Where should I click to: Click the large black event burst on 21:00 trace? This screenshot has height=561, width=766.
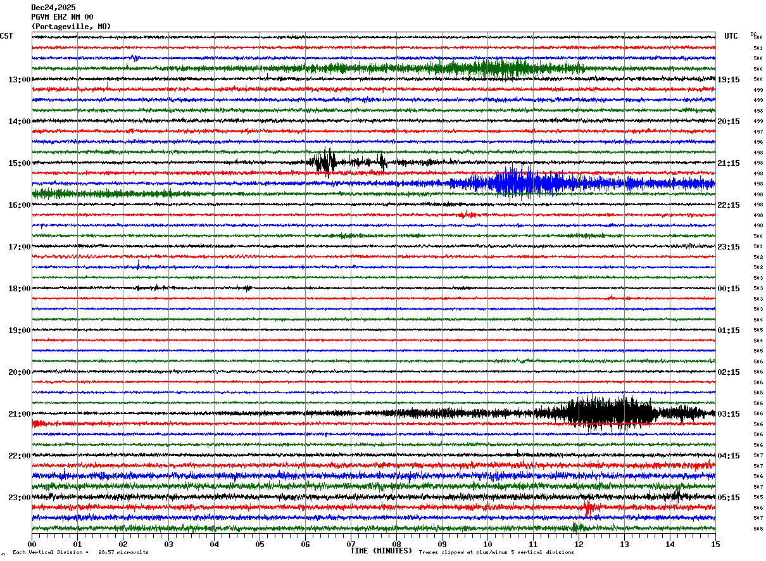point(611,413)
